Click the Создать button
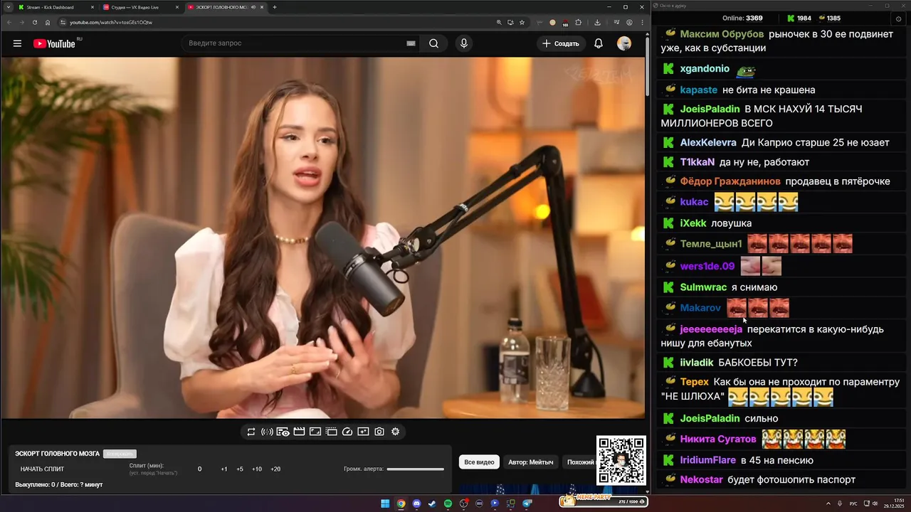The image size is (911, 512). click(561, 43)
